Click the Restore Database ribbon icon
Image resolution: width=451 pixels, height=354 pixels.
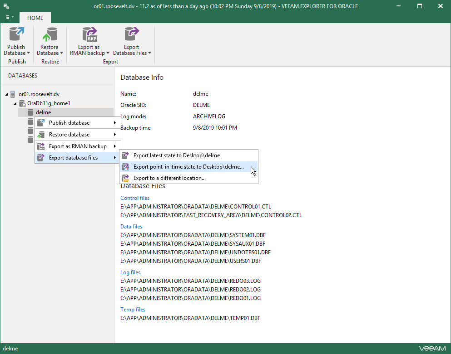(49, 35)
